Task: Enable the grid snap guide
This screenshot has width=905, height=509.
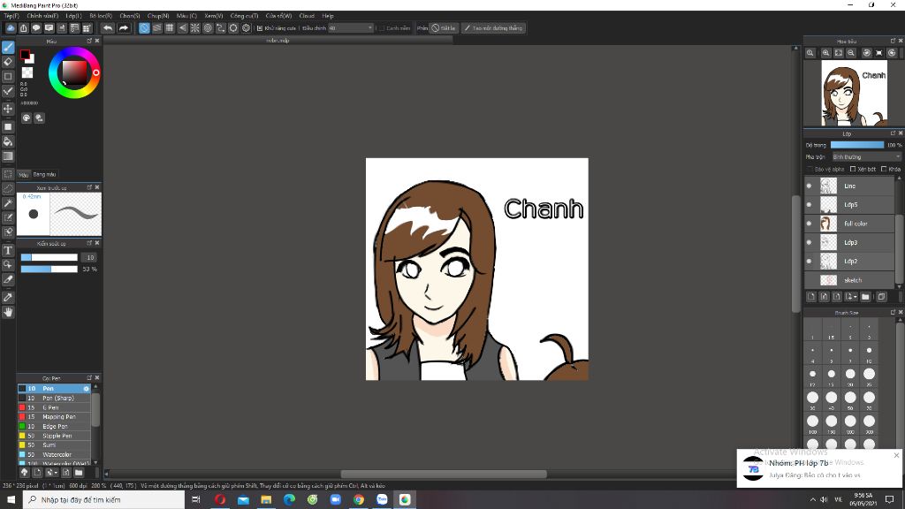Action: (x=170, y=27)
